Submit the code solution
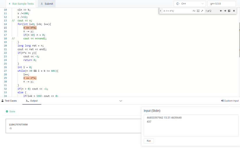Screen dimensions: 240x149 click(x=47, y=4)
